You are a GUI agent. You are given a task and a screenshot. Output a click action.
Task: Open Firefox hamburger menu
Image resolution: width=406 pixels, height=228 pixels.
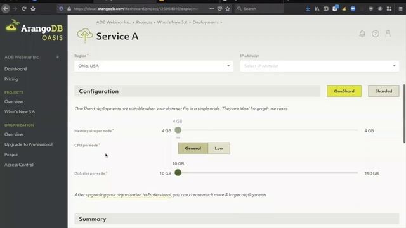click(400, 9)
